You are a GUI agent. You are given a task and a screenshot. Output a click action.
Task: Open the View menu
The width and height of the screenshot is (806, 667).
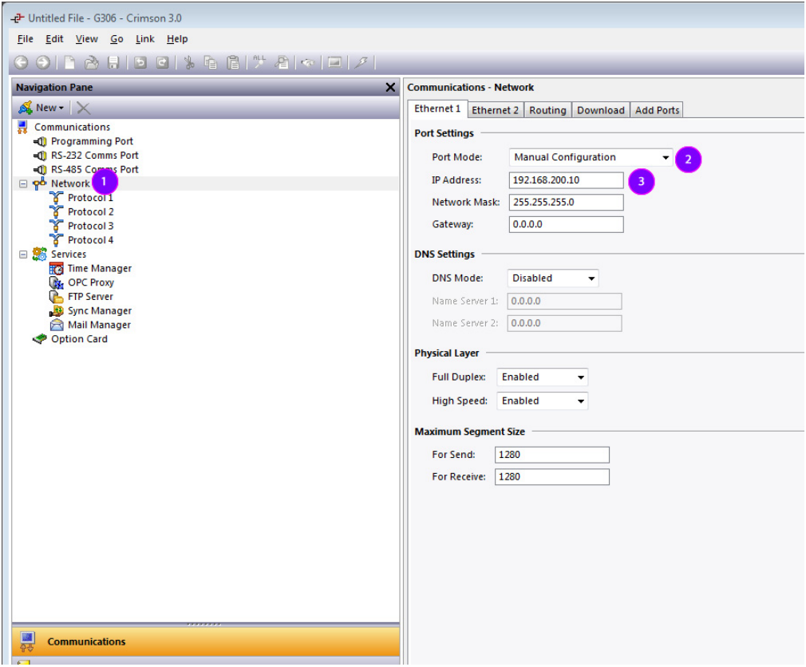86,39
